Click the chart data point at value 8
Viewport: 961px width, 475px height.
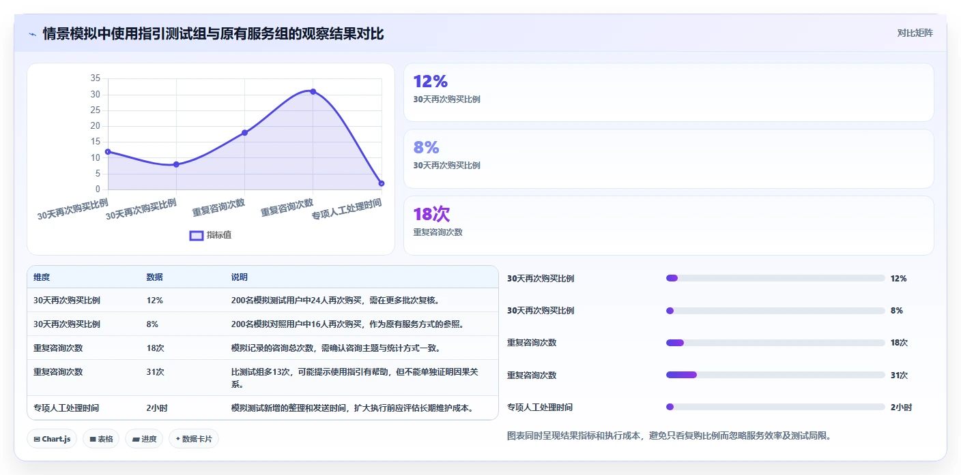pos(176,164)
